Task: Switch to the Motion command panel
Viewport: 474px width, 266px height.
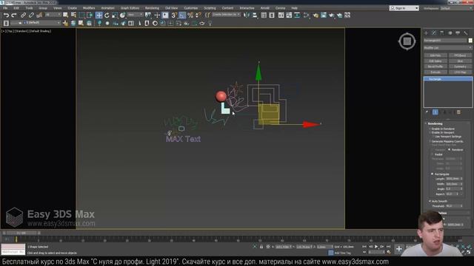Action: click(450, 33)
